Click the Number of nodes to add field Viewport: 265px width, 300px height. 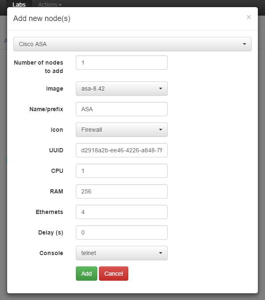[x=122, y=63]
